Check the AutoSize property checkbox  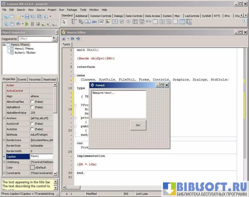(x=32, y=129)
